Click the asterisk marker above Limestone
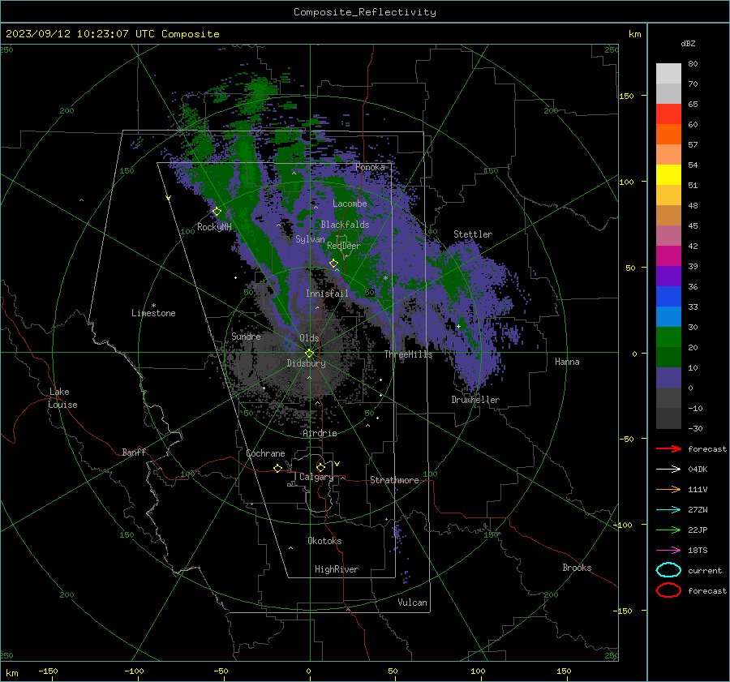Screen dimensions: 730x682 (x=153, y=306)
